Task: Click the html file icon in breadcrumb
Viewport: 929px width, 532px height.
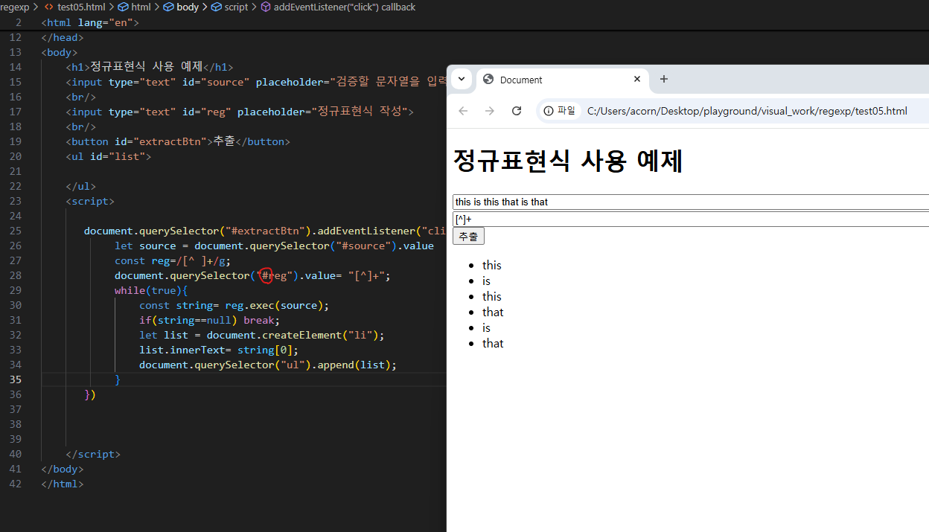Action: [48, 7]
